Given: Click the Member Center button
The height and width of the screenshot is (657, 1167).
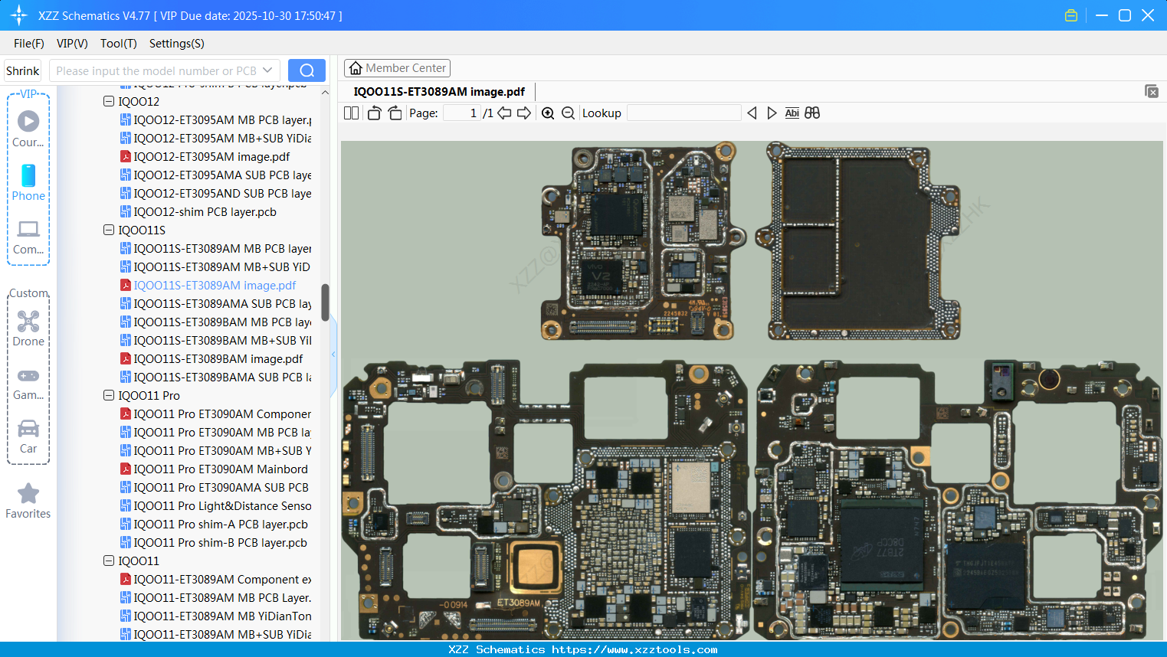Looking at the screenshot, I should 397,67.
